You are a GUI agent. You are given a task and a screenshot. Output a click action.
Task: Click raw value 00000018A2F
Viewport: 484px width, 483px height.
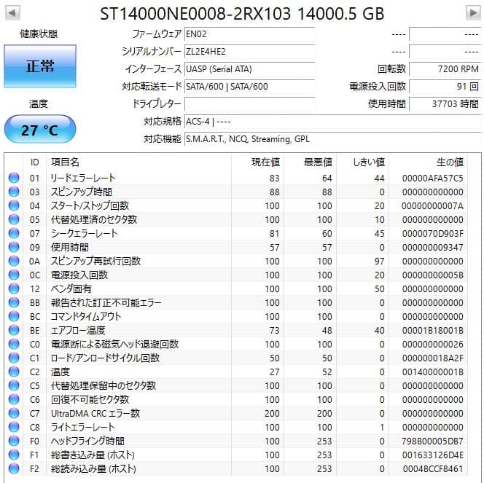coord(432,358)
